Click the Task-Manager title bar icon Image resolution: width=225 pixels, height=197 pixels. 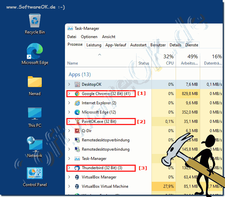(x=70, y=28)
